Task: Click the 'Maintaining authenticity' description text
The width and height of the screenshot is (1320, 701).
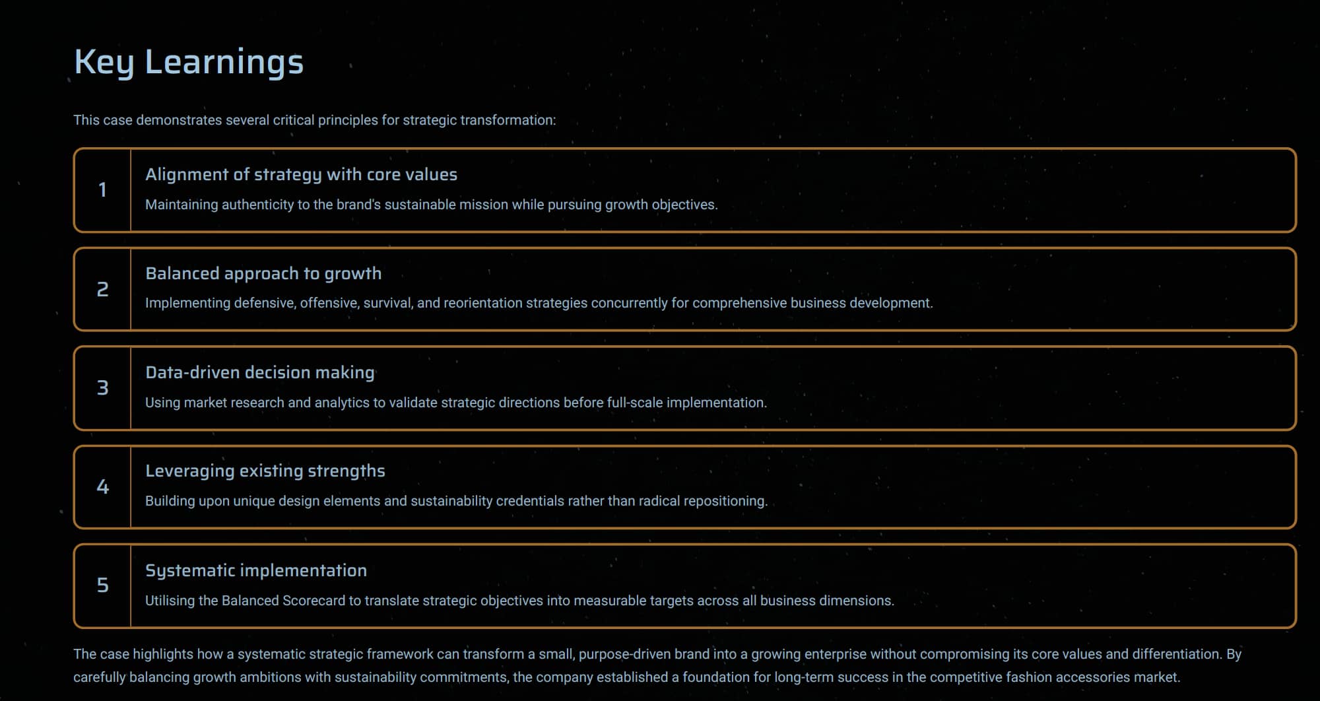Action: [x=431, y=205]
